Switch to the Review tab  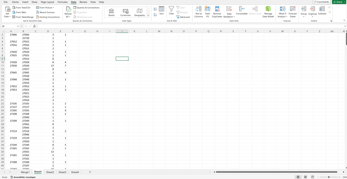(x=83, y=2)
